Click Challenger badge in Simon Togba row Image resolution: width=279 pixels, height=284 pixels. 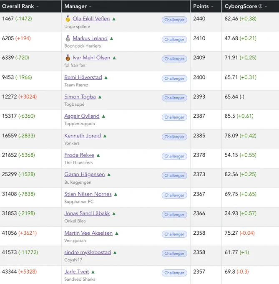point(174,98)
